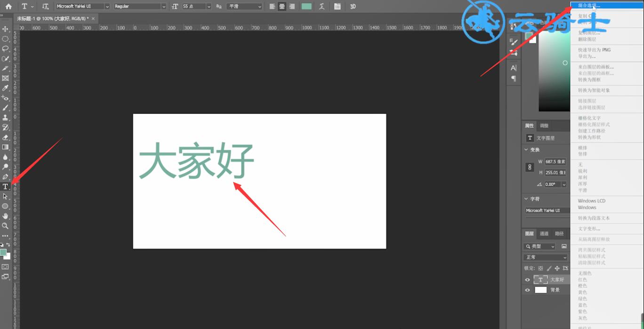Switch to the 路径 tab

[x=559, y=234]
